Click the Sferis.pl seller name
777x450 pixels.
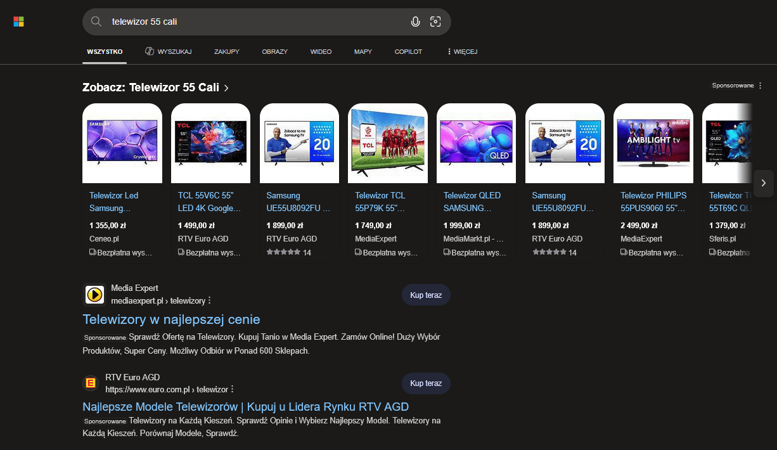pyautogui.click(x=723, y=239)
